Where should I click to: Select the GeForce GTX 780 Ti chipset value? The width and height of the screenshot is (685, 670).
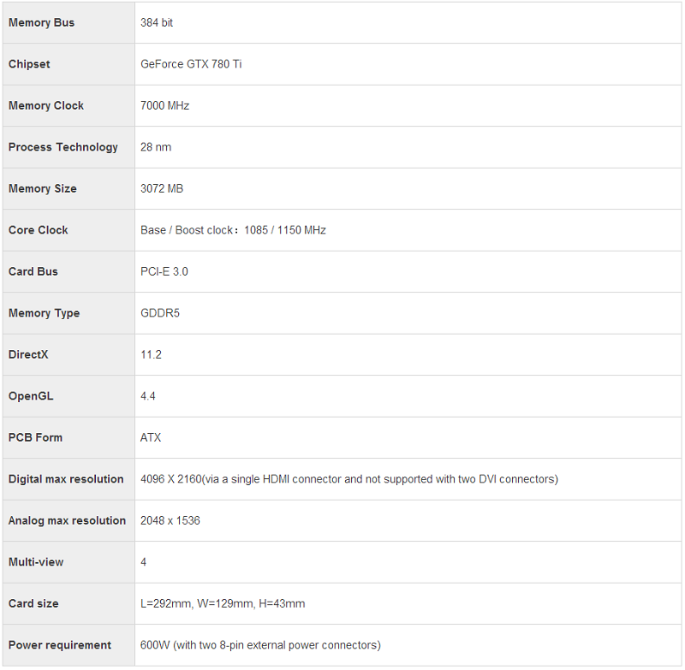click(191, 64)
